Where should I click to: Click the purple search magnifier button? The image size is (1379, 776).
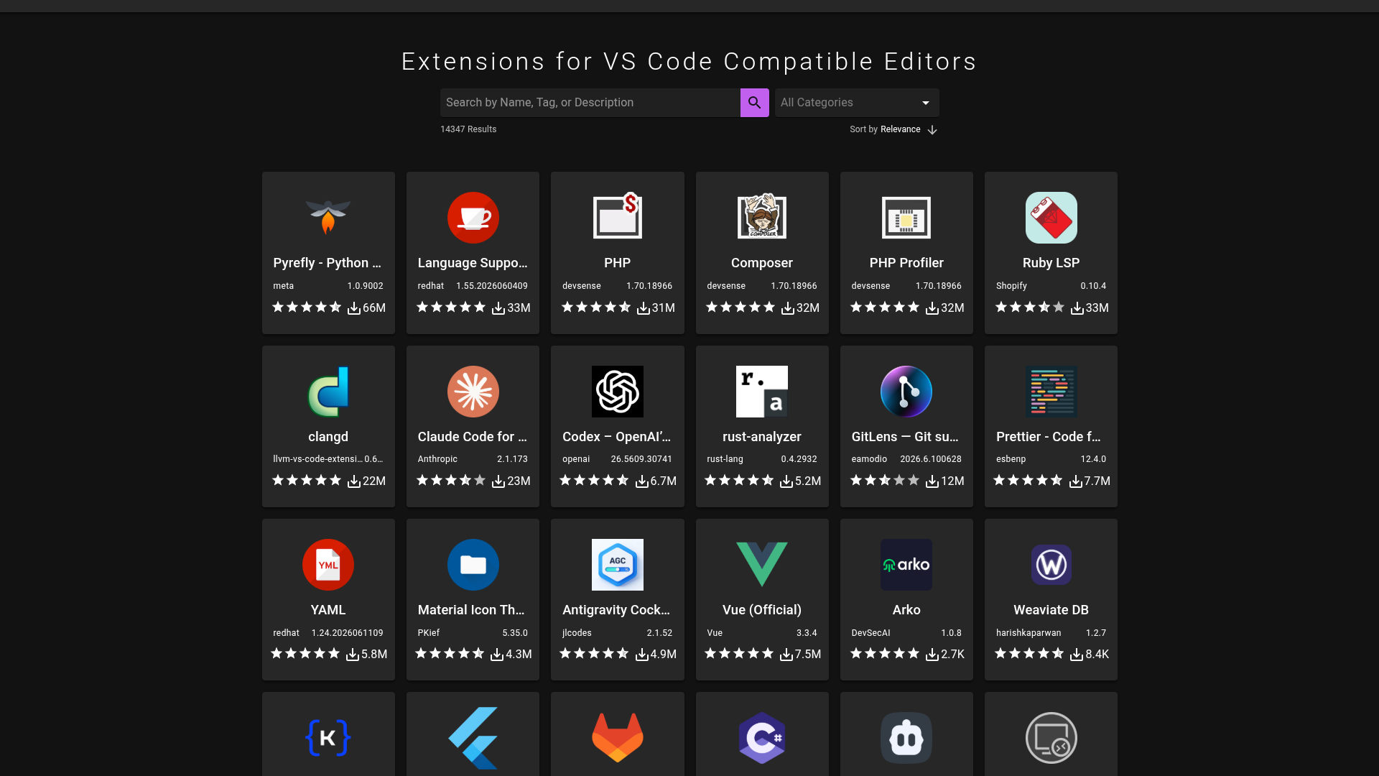click(x=754, y=103)
